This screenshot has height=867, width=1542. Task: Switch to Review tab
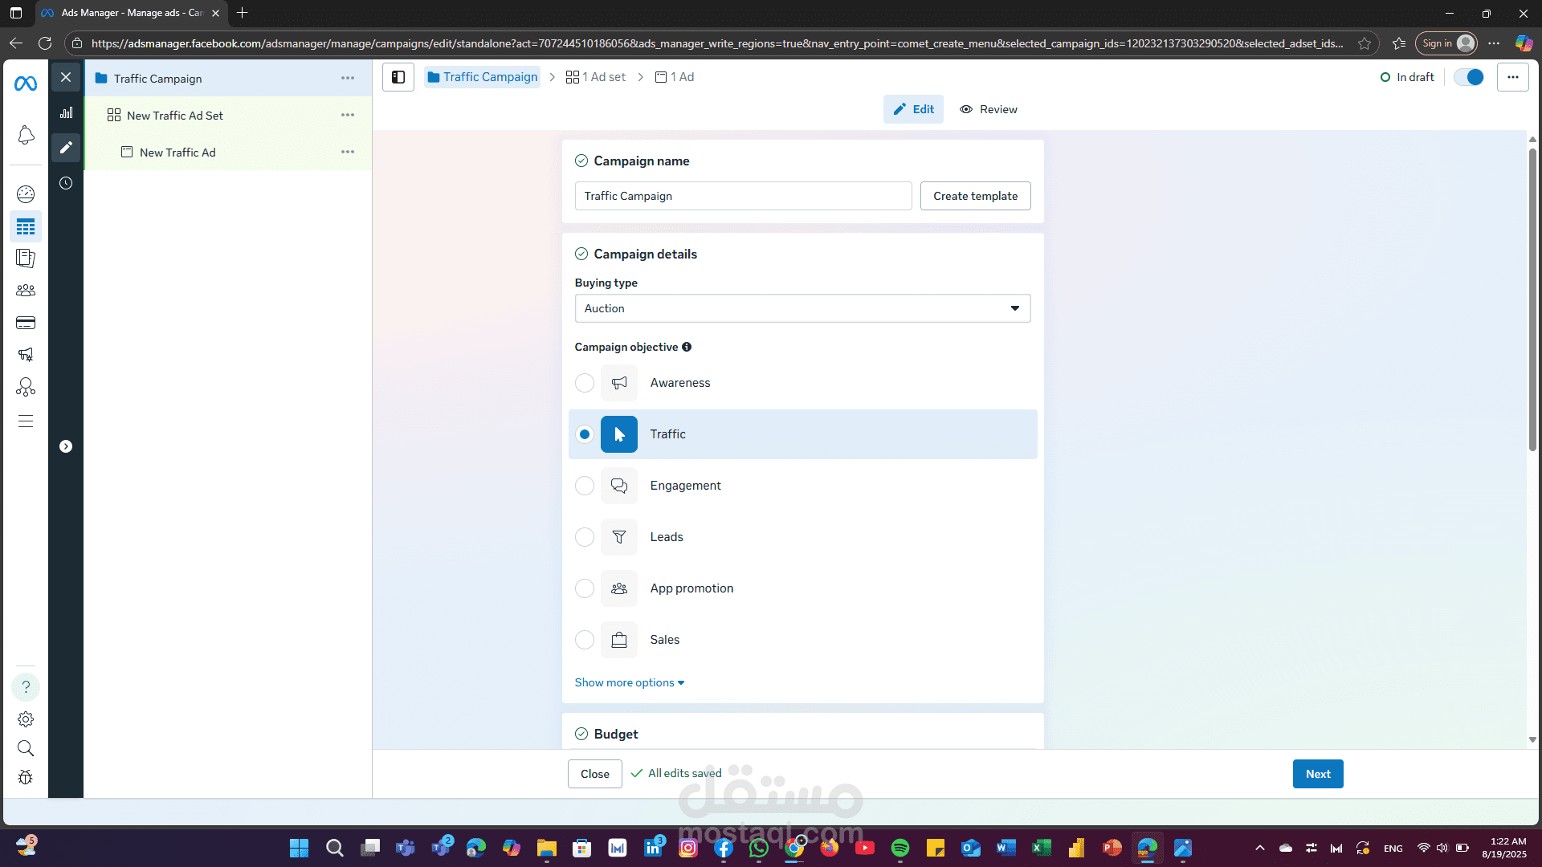point(989,109)
